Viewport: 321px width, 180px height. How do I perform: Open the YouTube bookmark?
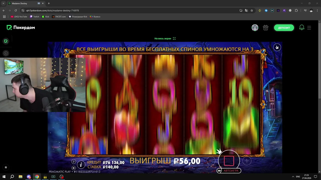pyautogui.click(x=19, y=17)
